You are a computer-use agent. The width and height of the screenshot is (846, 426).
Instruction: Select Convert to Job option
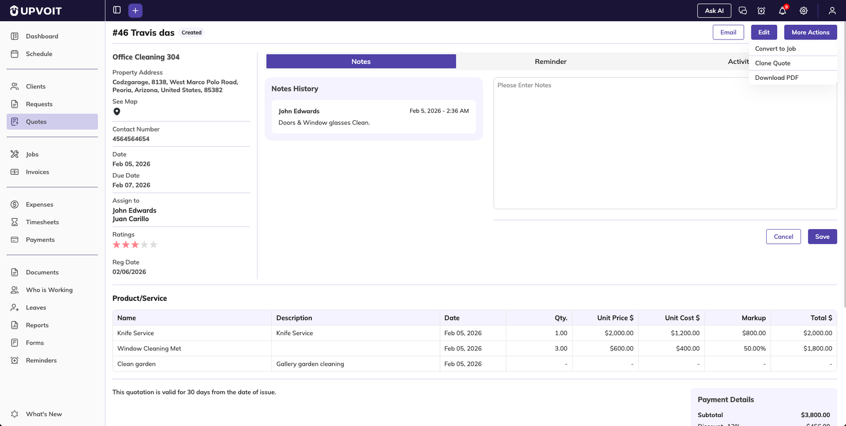[x=775, y=49]
